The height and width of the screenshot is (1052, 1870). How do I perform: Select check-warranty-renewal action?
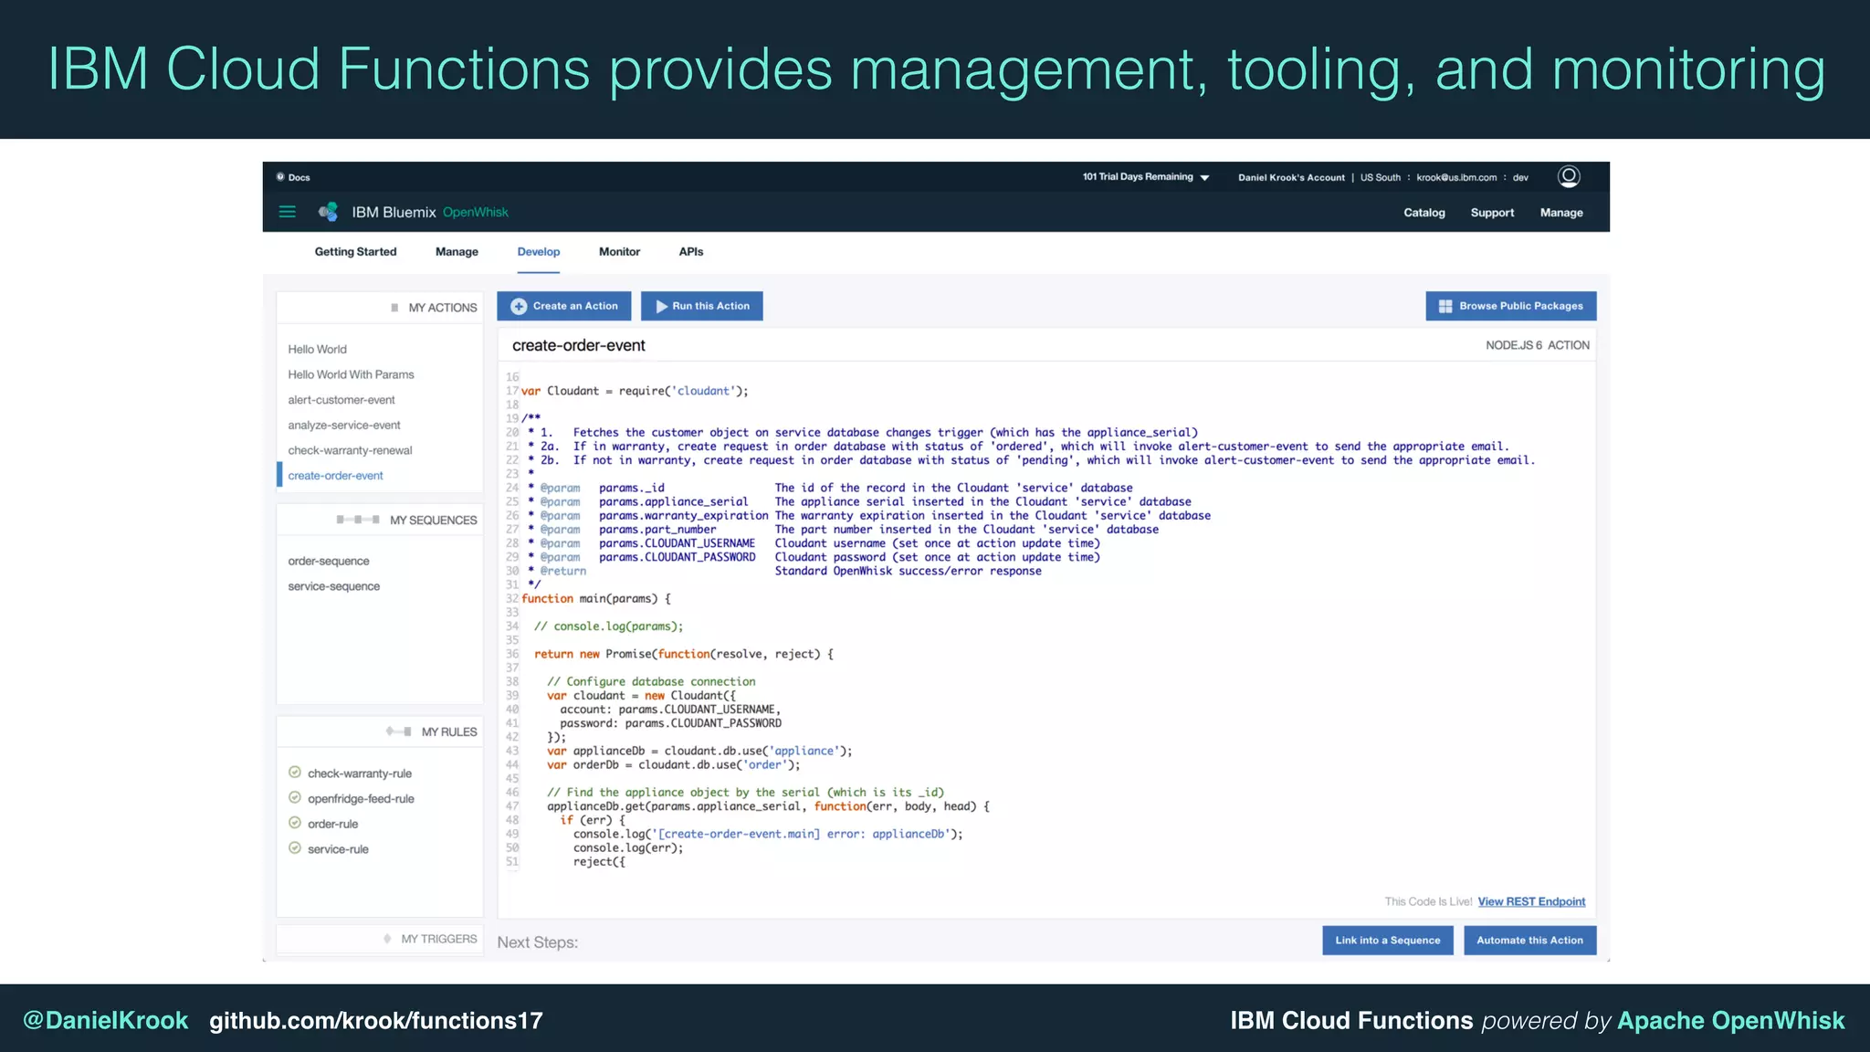point(350,450)
